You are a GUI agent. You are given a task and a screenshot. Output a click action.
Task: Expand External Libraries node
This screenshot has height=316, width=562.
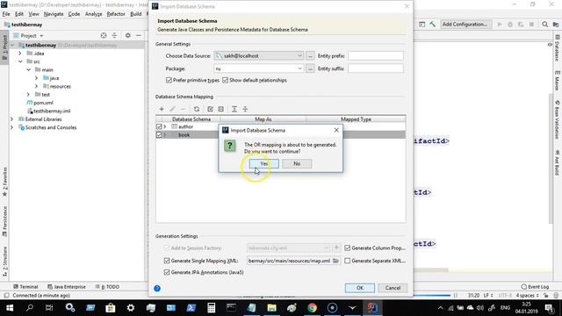pyautogui.click(x=11, y=119)
